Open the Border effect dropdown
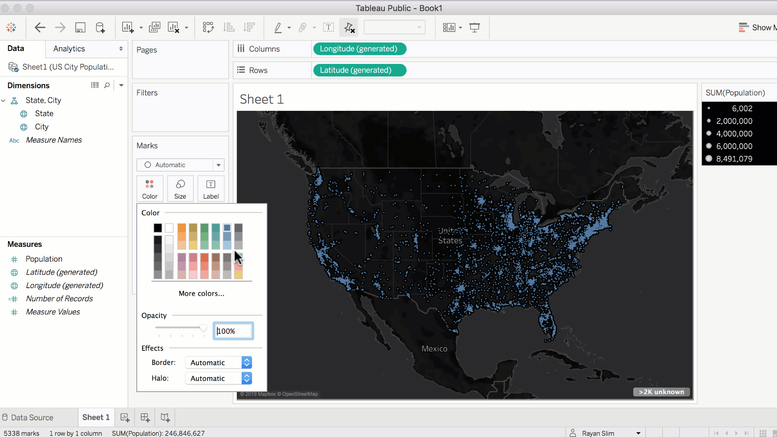777x437 pixels. (x=219, y=363)
